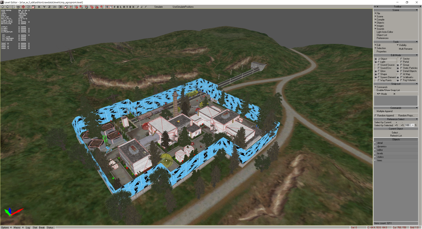The width and height of the screenshot is (422, 229).
Task: Toggle the Y axis constraint
Action: (x=44, y=7)
